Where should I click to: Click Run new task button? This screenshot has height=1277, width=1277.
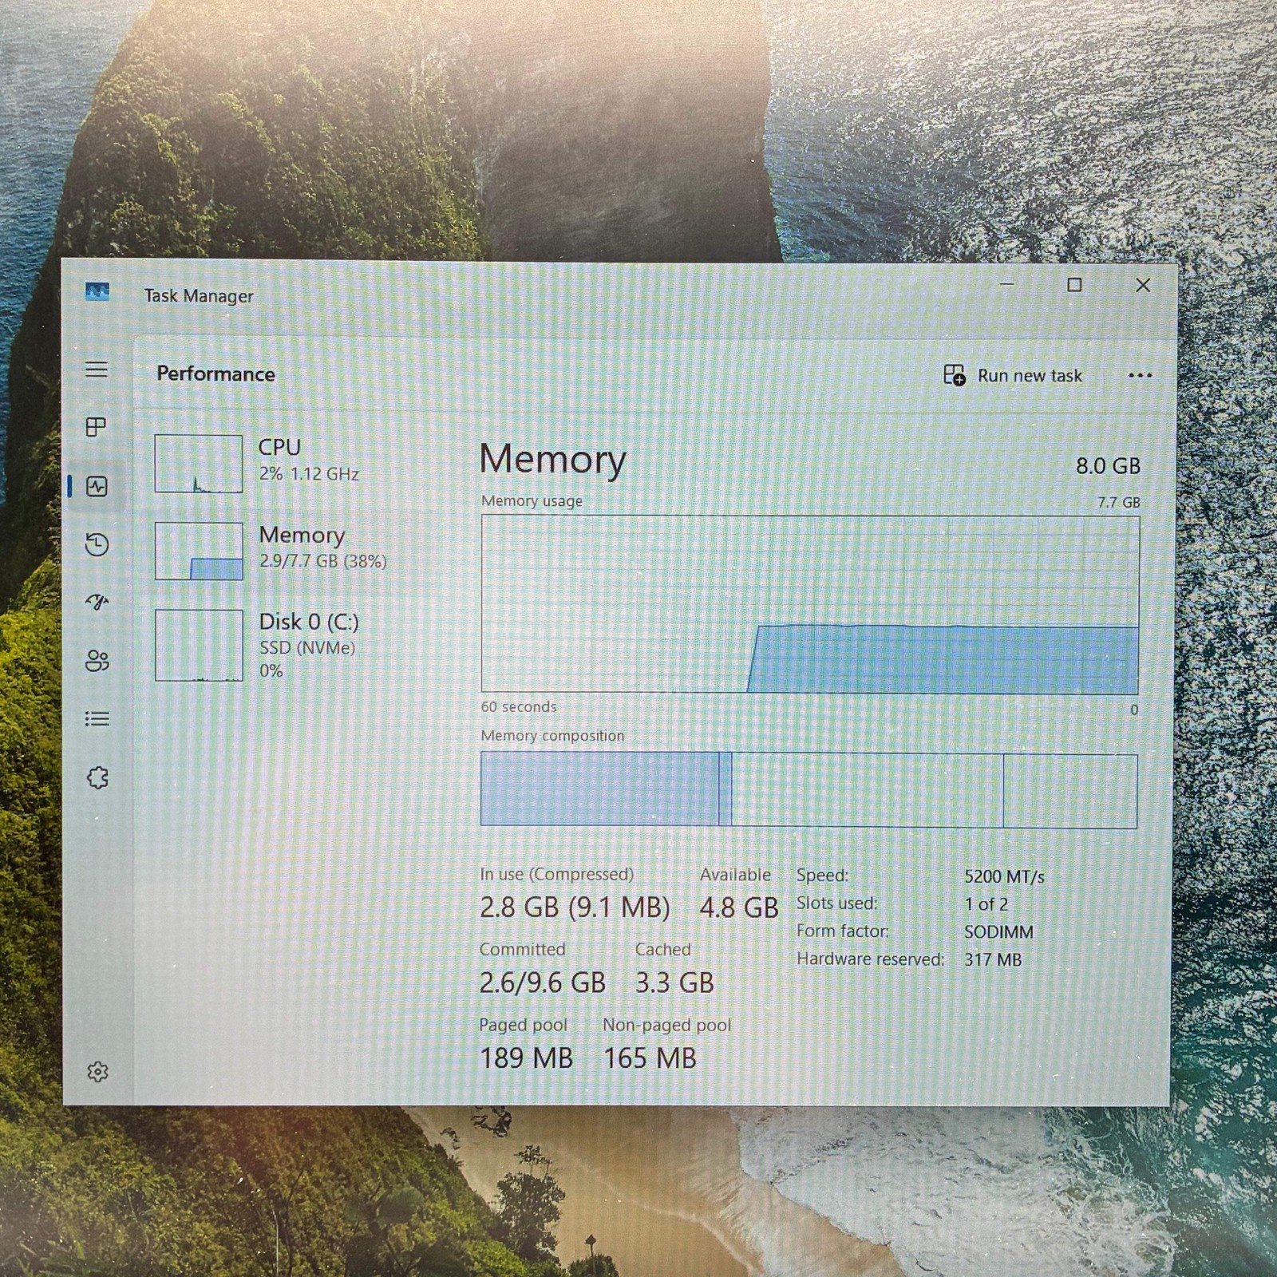click(1013, 375)
